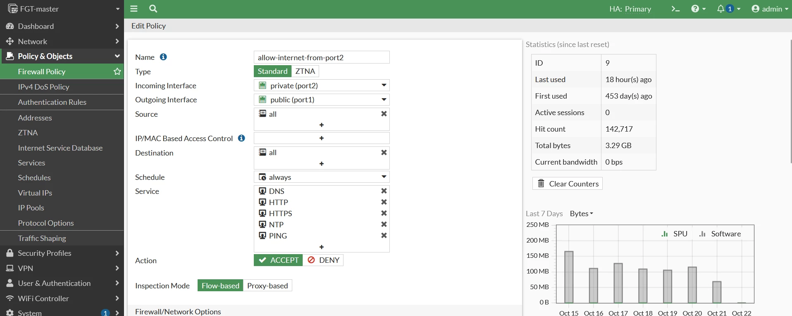Add a Destination entry with plus

322,164
